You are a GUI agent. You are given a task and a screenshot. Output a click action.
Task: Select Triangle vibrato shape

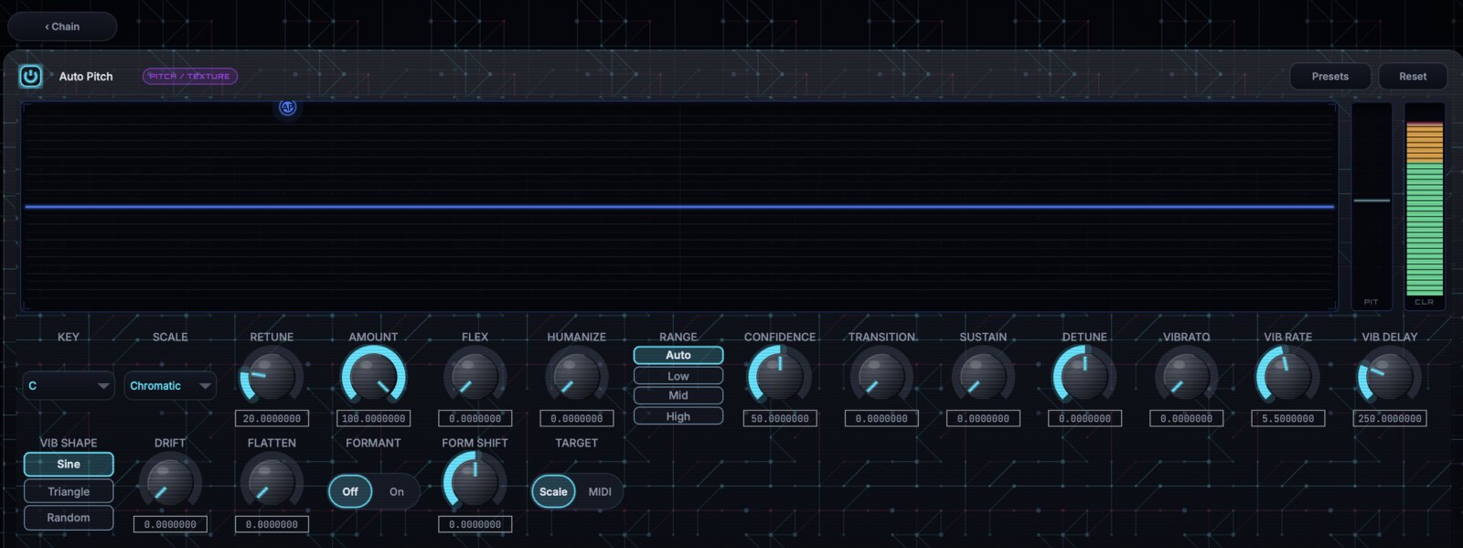[69, 491]
